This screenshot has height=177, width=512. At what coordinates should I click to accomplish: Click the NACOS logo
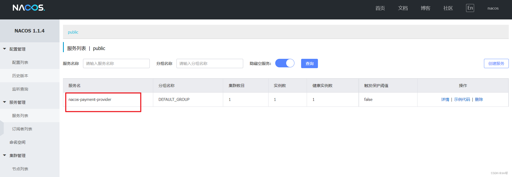point(29,8)
